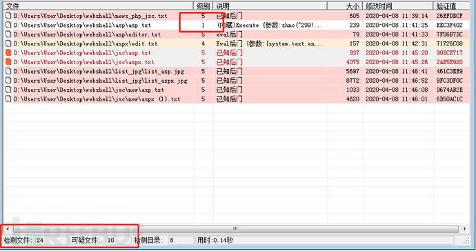Click level 4 in the aspx\edit.txt row
Screen dimensions: 476x251
[203, 43]
